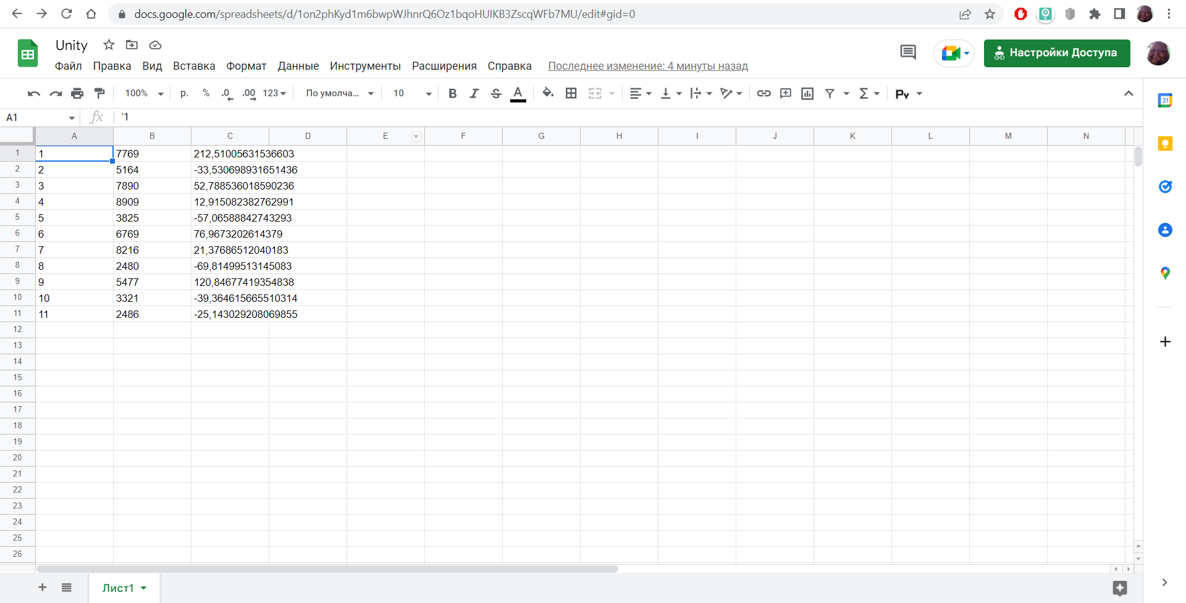Open the Вид menu

(x=152, y=66)
